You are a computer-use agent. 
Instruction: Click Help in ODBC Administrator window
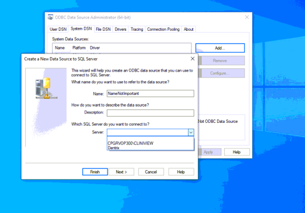[x=237, y=152]
